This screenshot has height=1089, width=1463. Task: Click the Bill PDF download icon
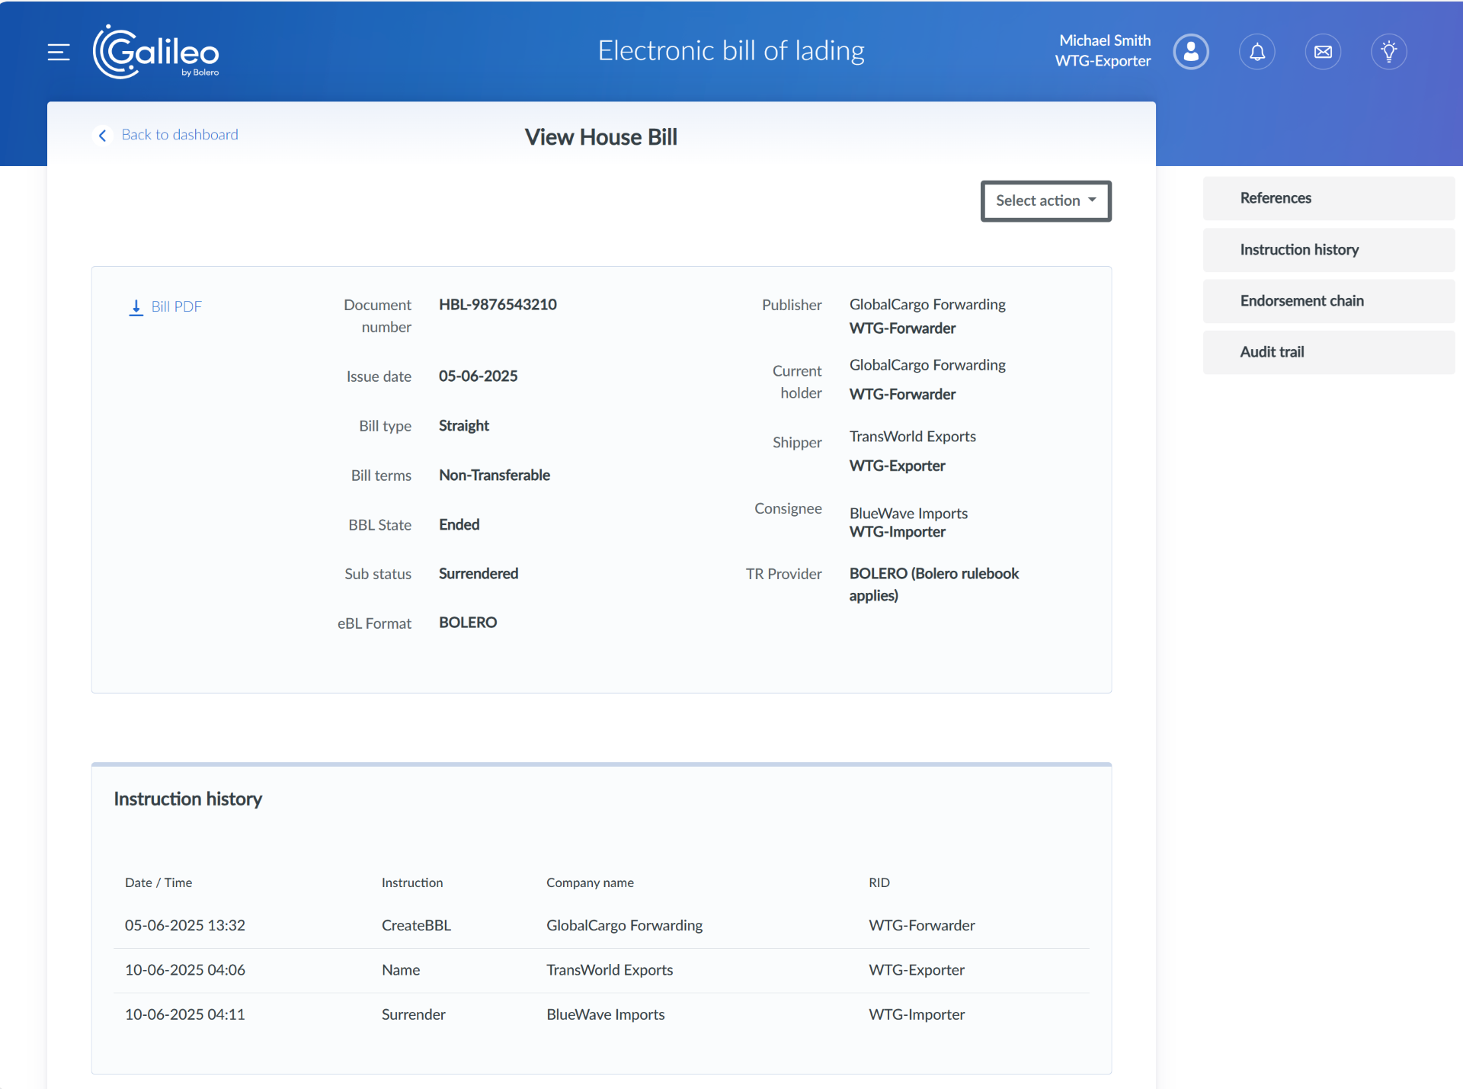pos(136,307)
